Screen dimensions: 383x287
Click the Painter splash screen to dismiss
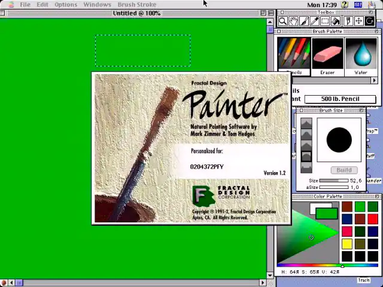coord(191,148)
